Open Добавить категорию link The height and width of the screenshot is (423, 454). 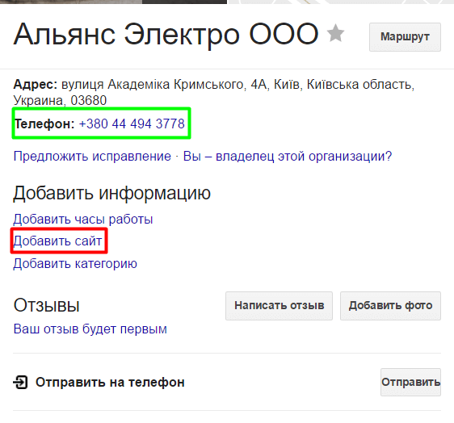click(75, 264)
